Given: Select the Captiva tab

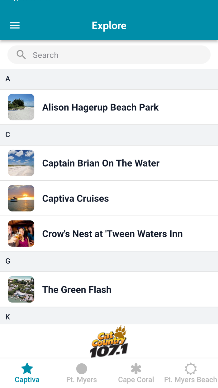Looking at the screenshot, I should pos(27,373).
